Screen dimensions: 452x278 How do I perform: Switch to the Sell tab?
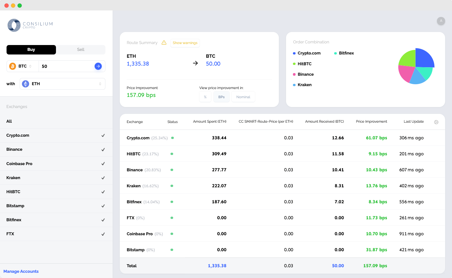pos(81,50)
